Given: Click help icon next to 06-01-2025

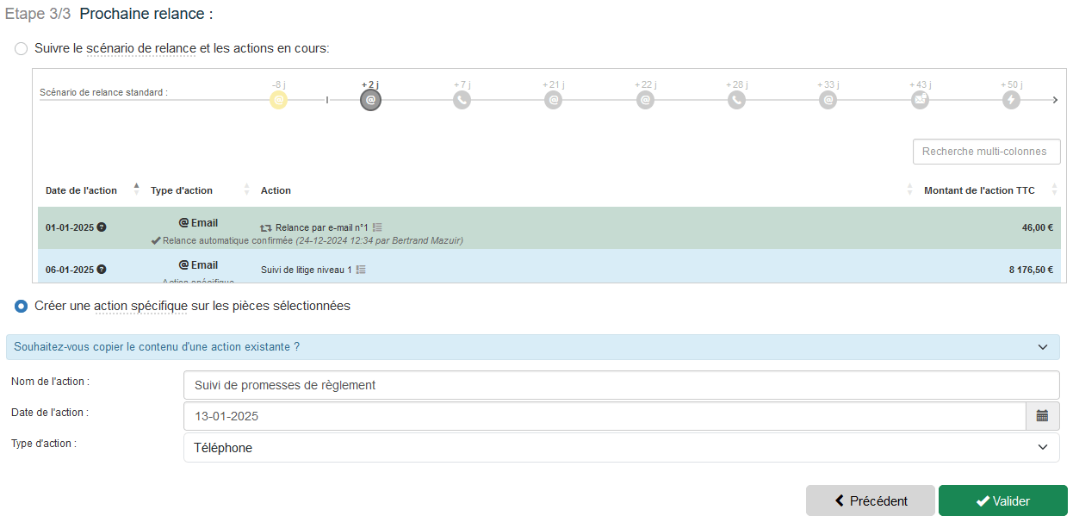Looking at the screenshot, I should click(102, 270).
